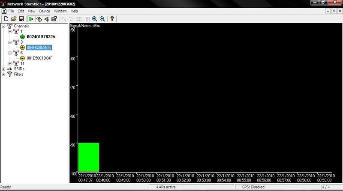Click the Ready status text
This screenshot has width=343, height=191.
pos(6,187)
